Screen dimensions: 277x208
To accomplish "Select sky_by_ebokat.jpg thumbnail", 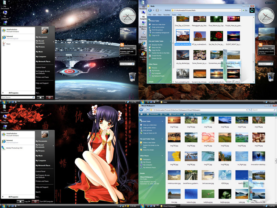I will point(183,55).
